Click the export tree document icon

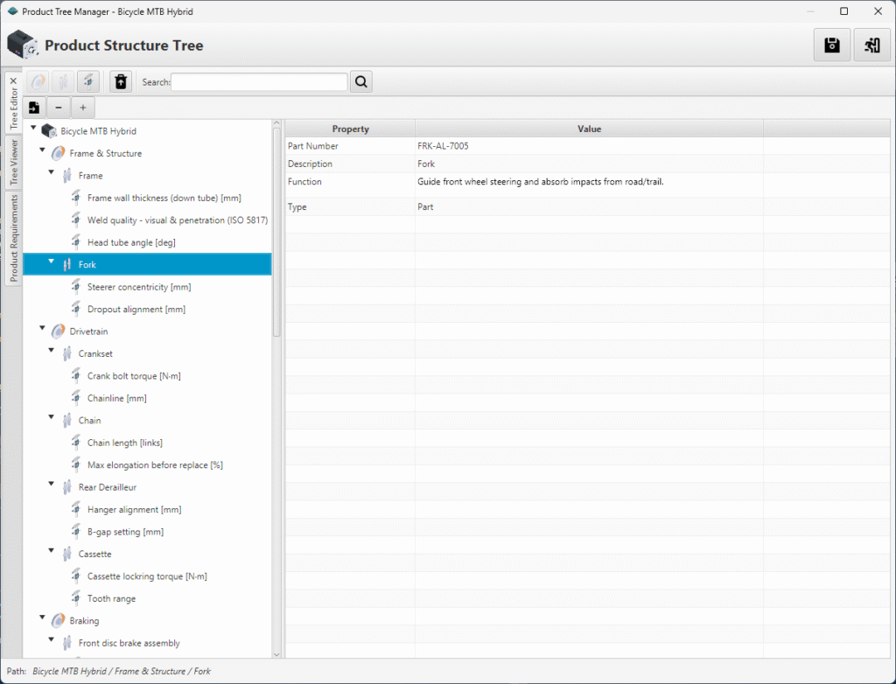tap(34, 108)
